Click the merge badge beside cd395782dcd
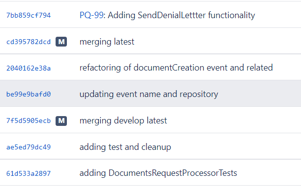Image resolution: width=301 pixels, height=193 pixels. (x=61, y=42)
